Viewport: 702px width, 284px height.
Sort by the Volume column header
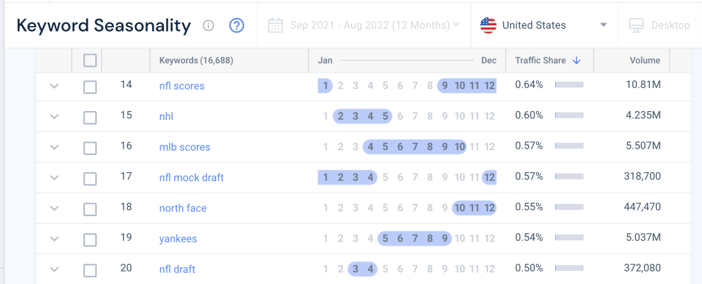click(644, 60)
